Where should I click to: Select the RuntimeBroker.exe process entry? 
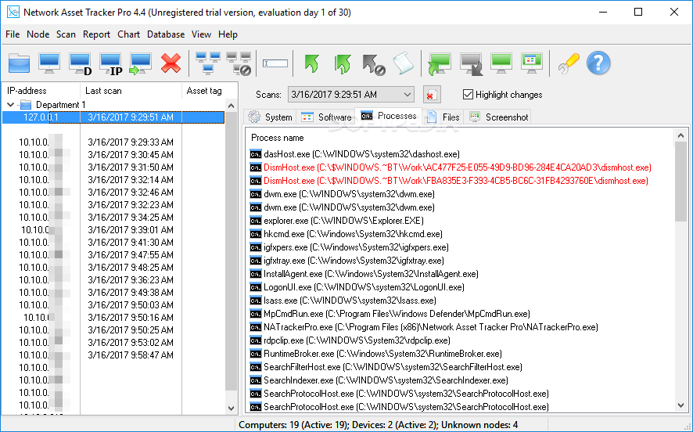tap(375, 353)
